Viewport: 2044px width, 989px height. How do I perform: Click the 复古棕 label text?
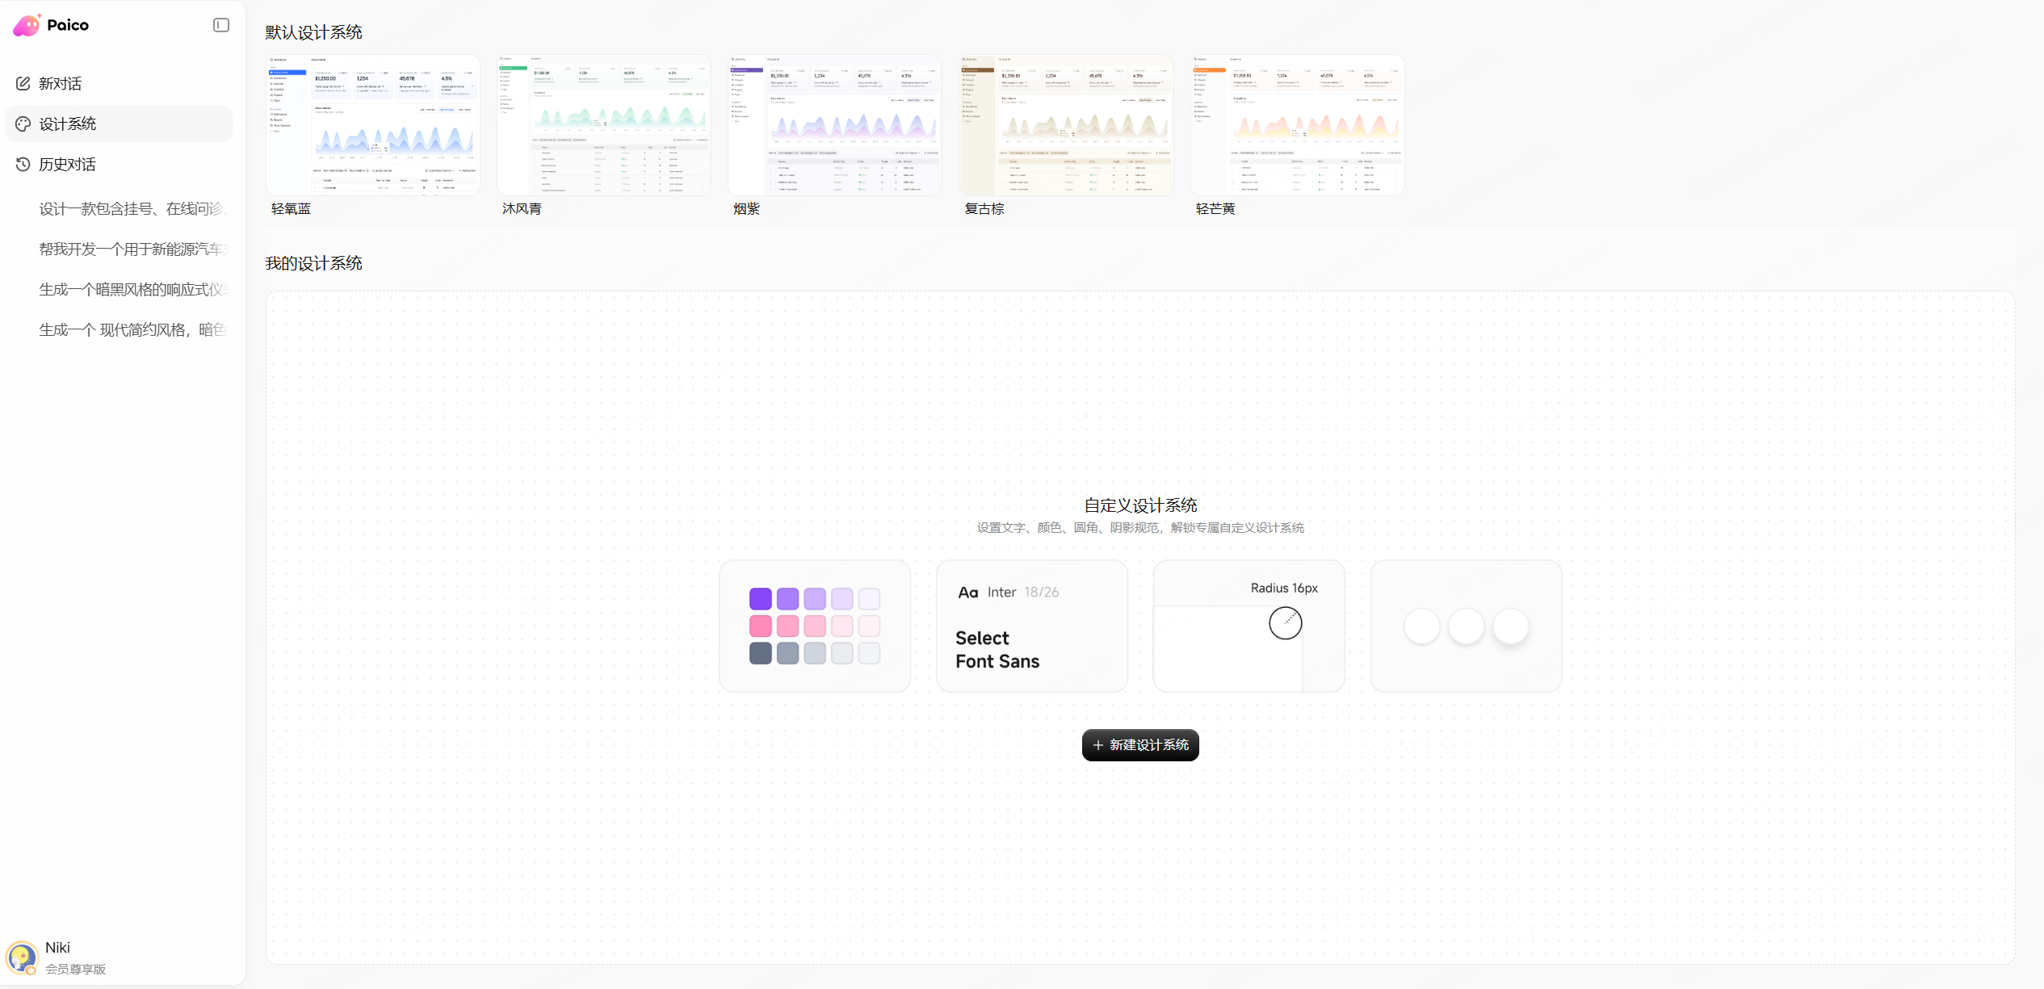[x=984, y=209]
